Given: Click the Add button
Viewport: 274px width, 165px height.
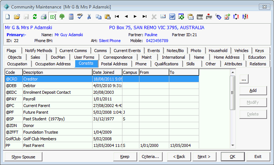Looking at the screenshot, I should coord(253,90).
